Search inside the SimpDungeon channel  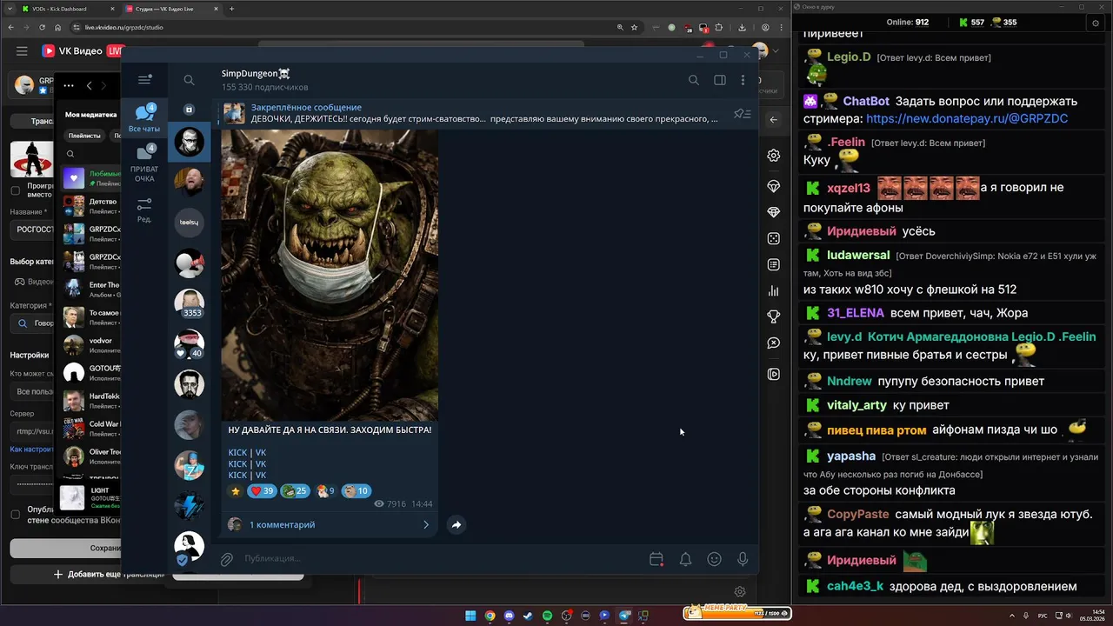pyautogui.click(x=694, y=80)
